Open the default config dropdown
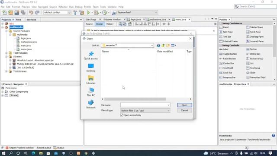This screenshot has width=277, height=156. click(69, 13)
